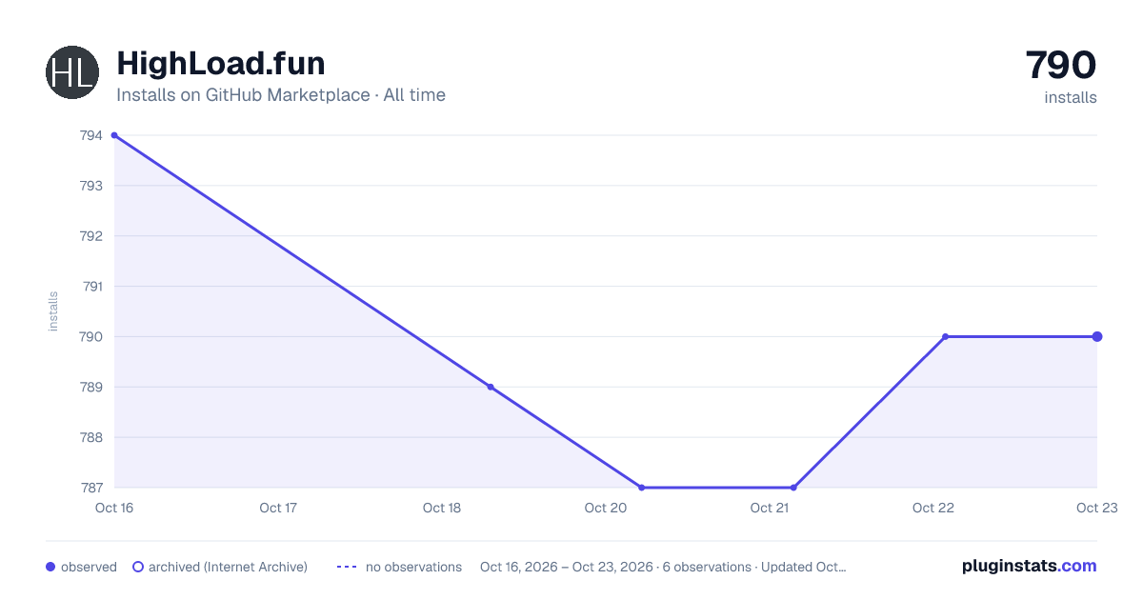The width and height of the screenshot is (1143, 600).
Task: Click the Oct 20 x-axis label
Action: [606, 508]
